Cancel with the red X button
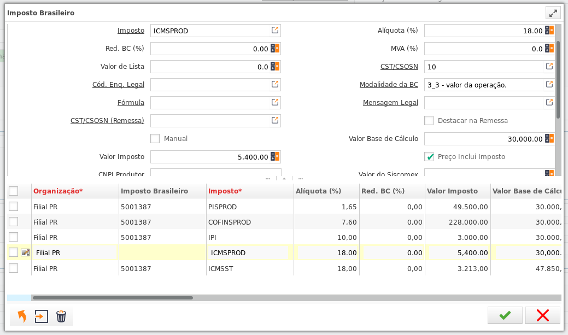568x335 pixels. click(x=542, y=315)
